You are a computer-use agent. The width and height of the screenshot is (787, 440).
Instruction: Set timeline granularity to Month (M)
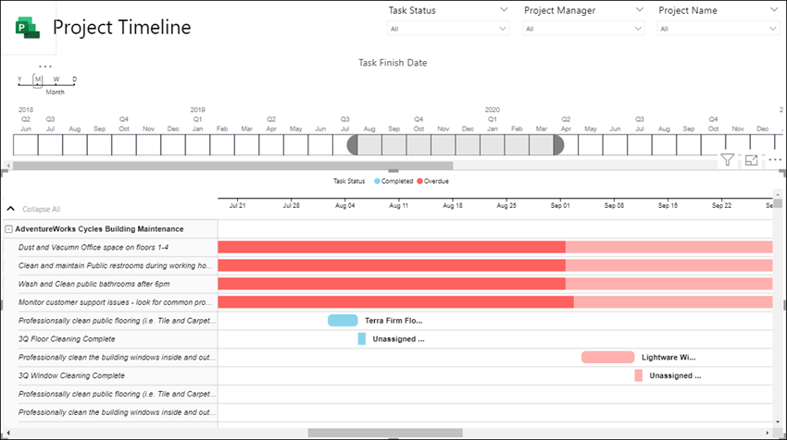pos(38,79)
